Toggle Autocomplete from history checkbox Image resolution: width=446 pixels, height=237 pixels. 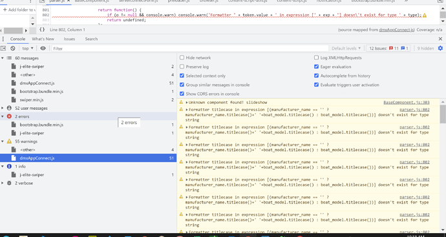pyautogui.click(x=316, y=76)
